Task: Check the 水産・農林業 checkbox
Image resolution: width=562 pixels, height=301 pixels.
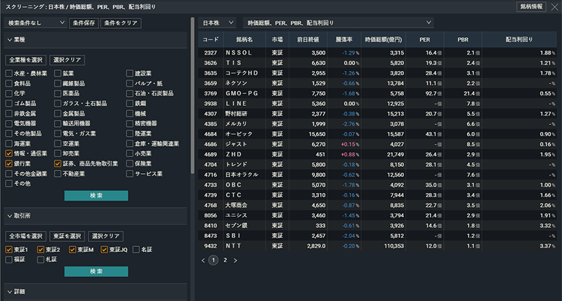Action: (9, 74)
